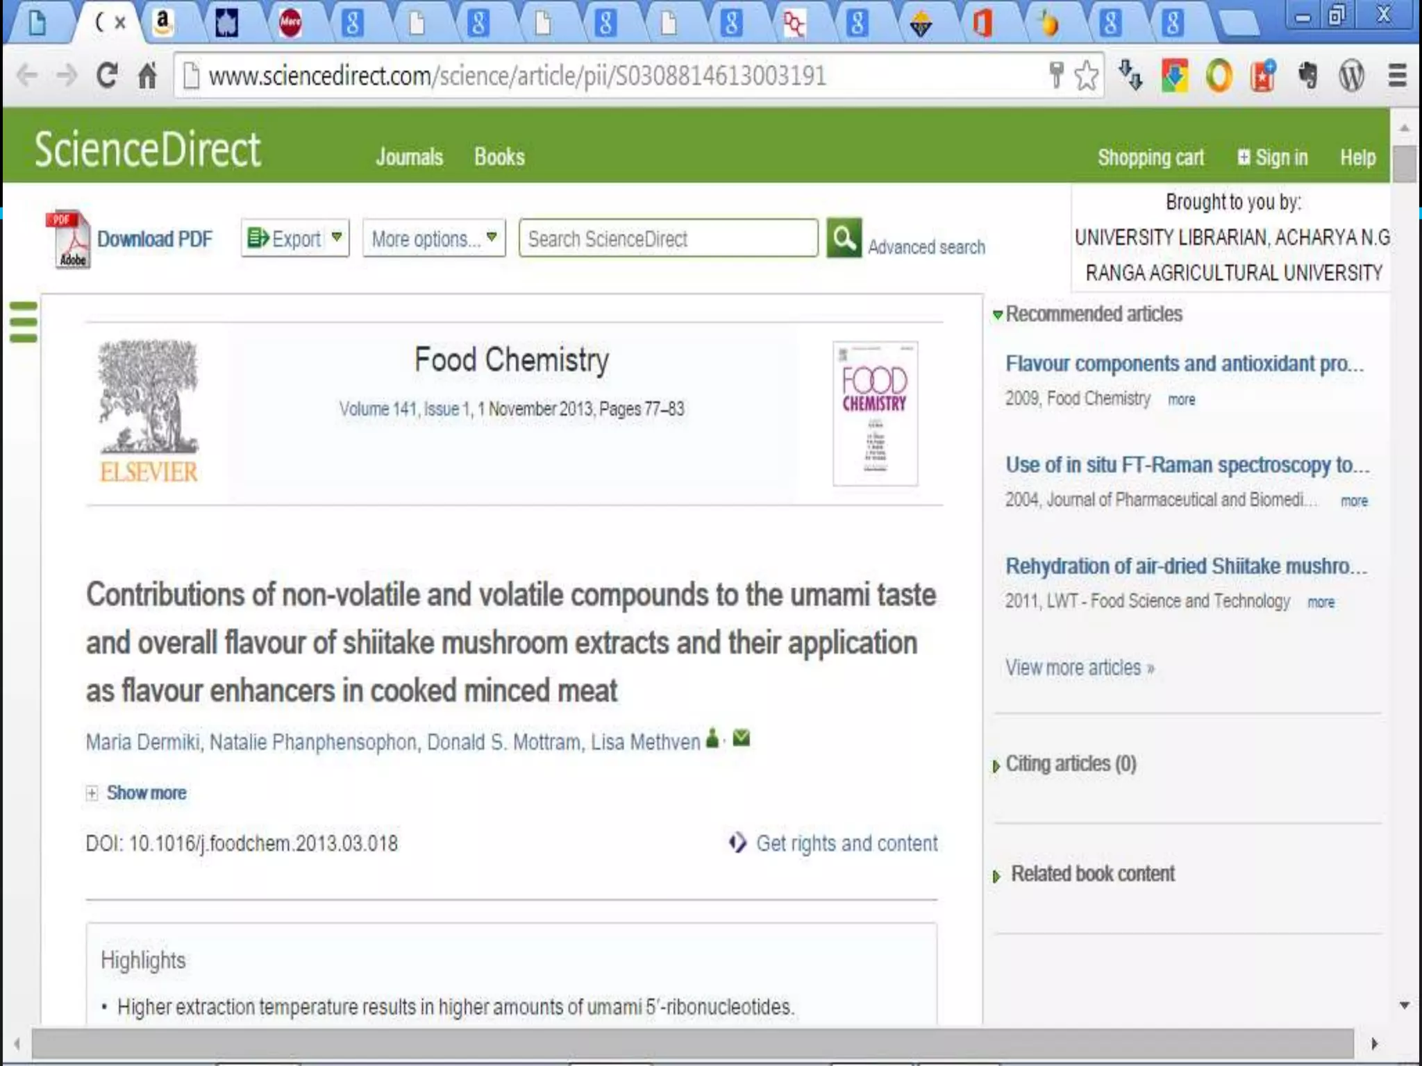Bookmark page with the star icon
The height and width of the screenshot is (1066, 1422).
coord(1086,75)
